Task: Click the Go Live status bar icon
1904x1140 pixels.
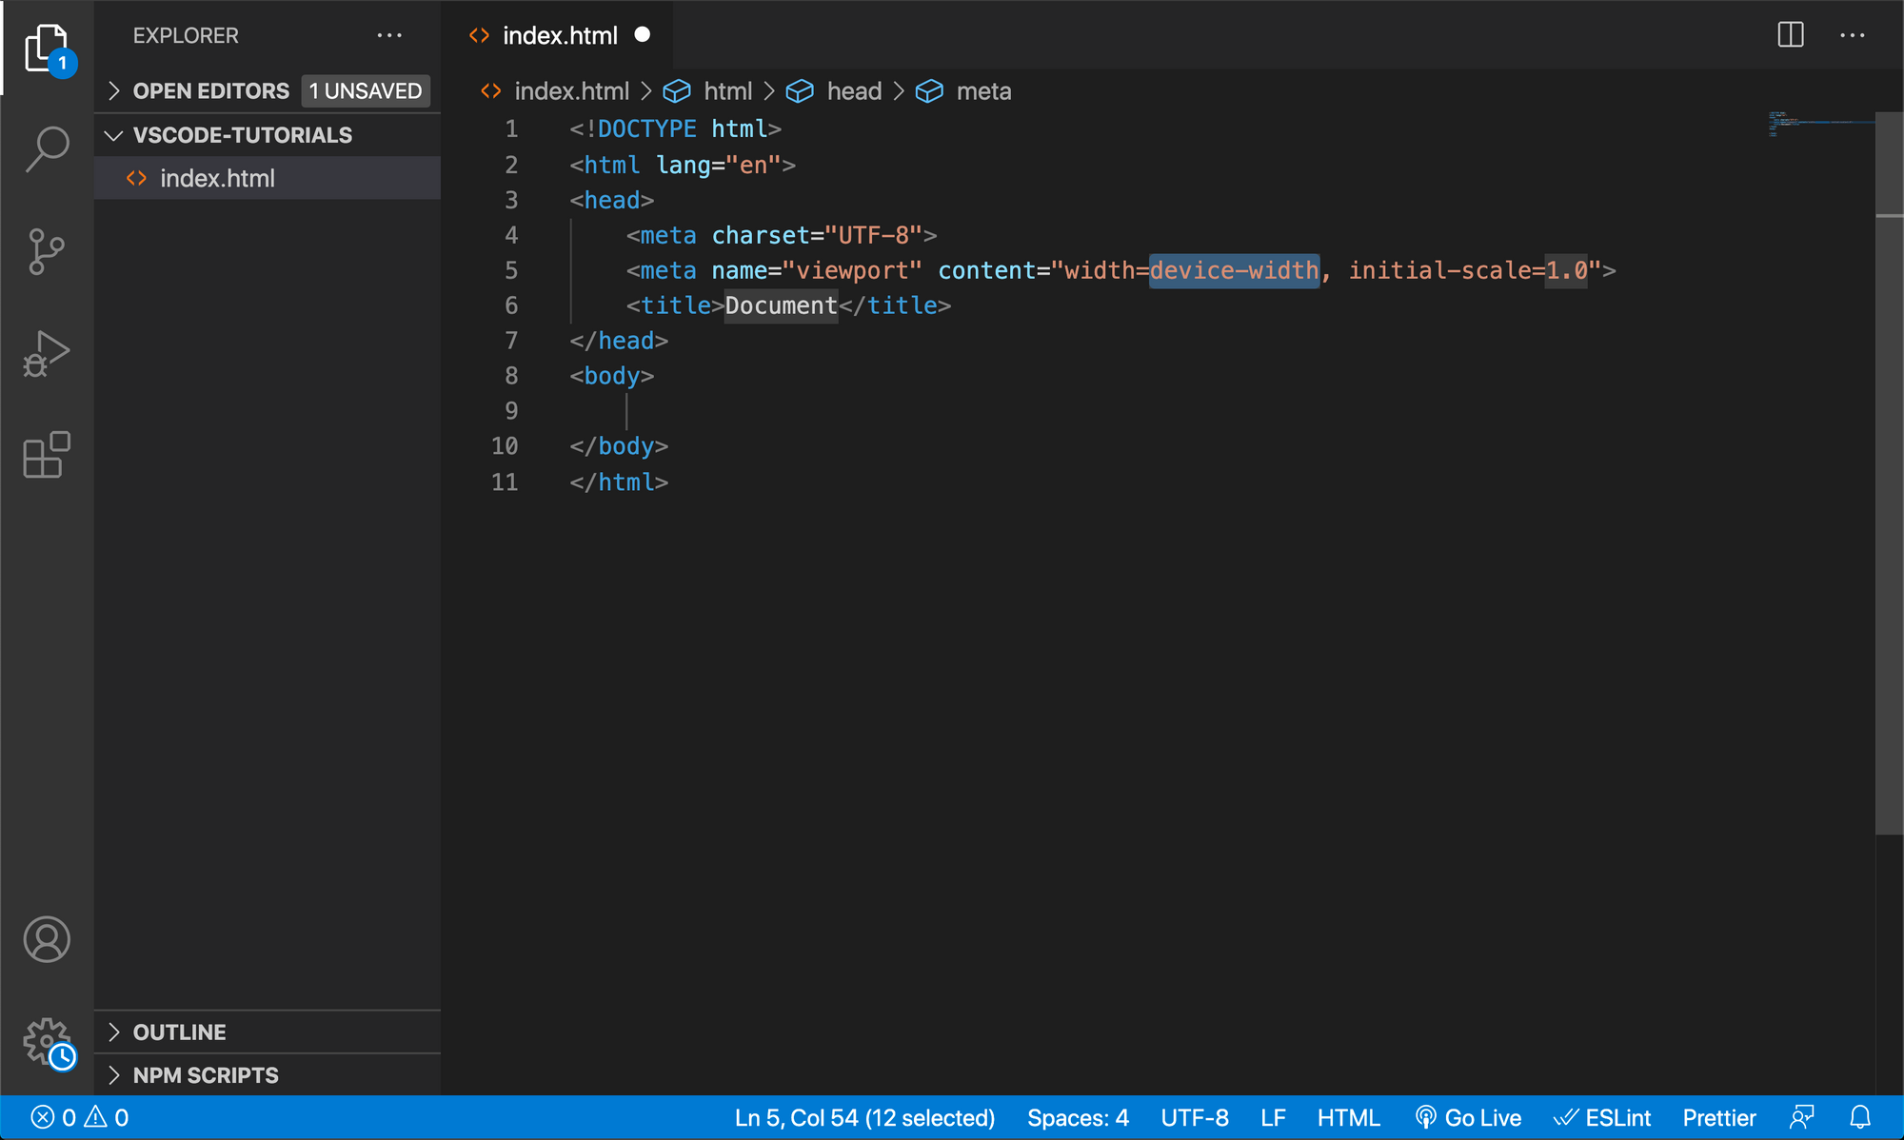Action: coord(1467,1117)
